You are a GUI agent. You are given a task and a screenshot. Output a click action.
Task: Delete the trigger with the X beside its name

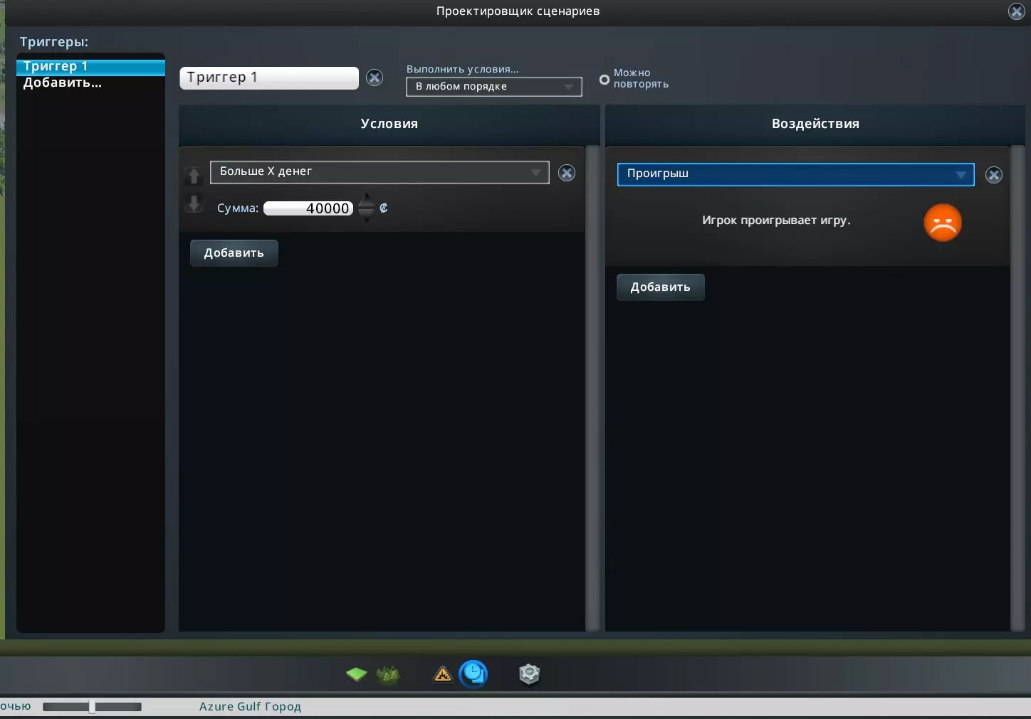tap(375, 78)
